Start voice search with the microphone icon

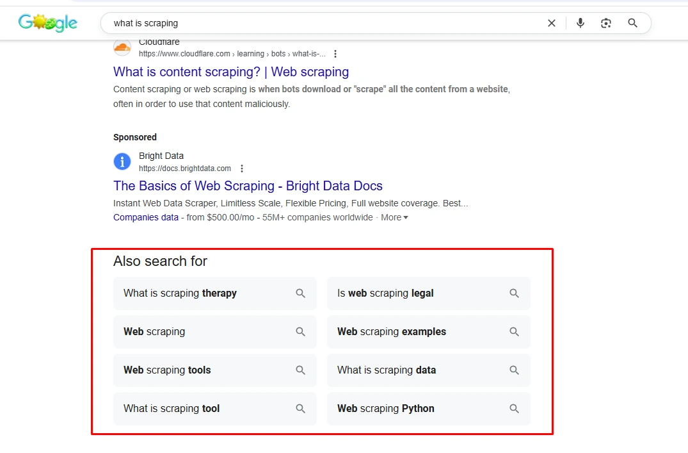pos(580,23)
